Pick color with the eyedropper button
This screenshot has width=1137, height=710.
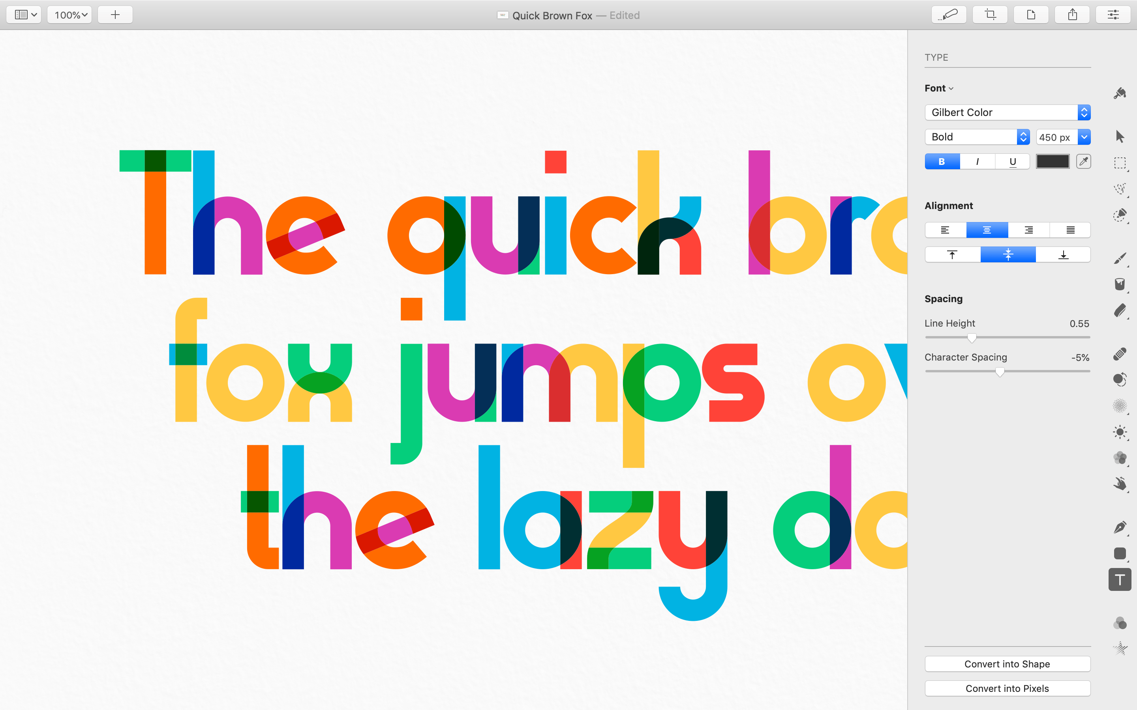tap(1083, 162)
